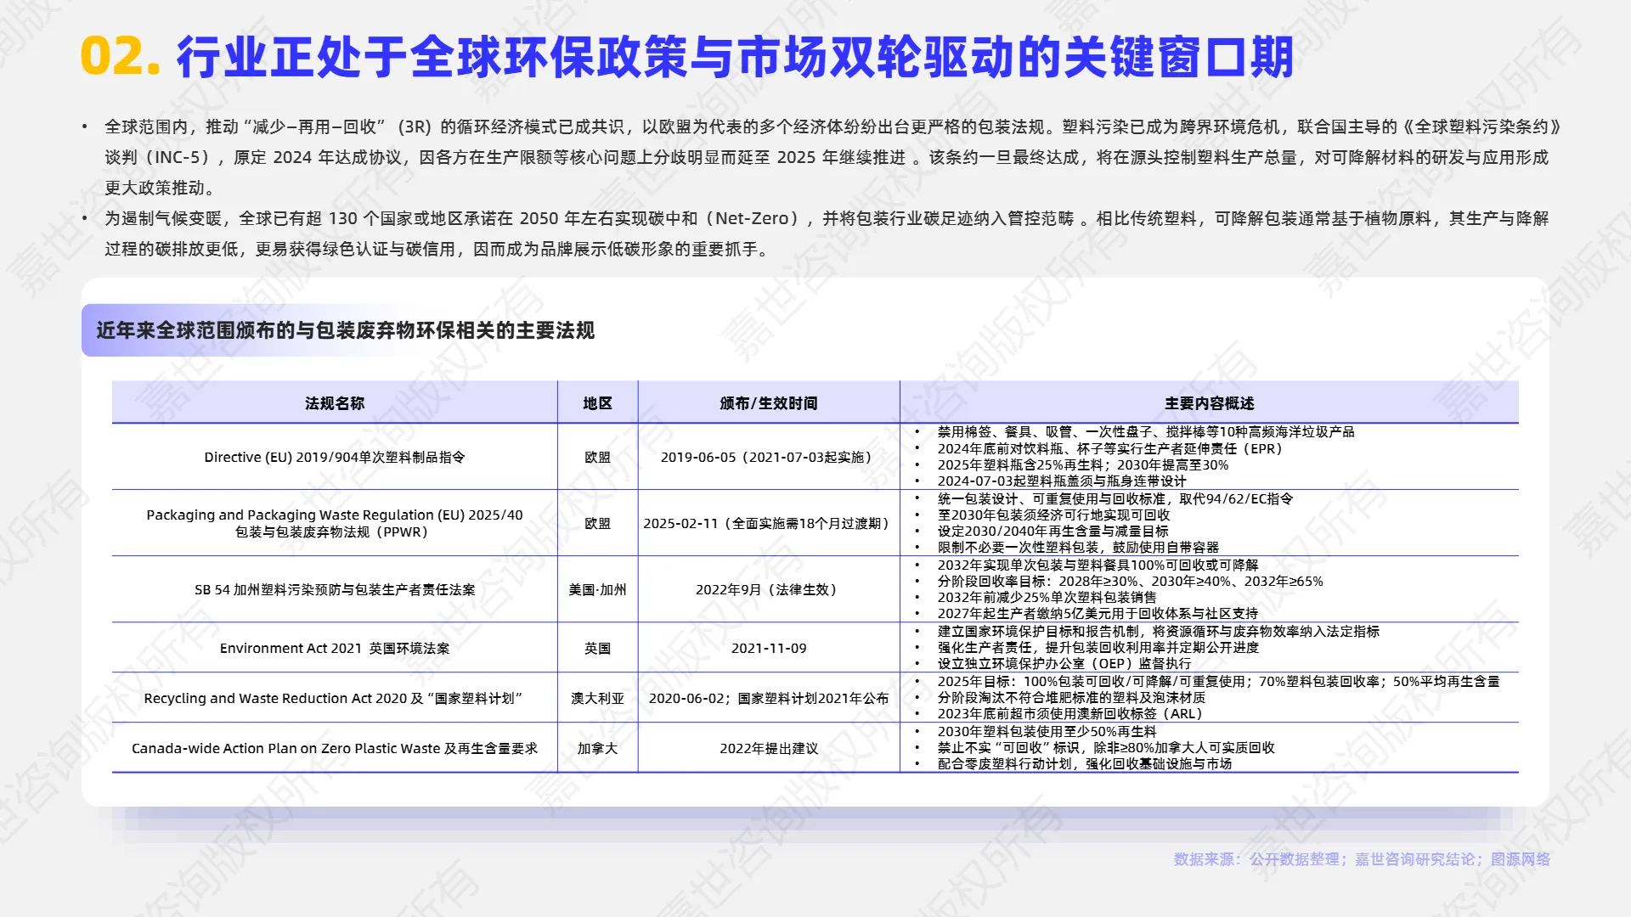Select the date "2021-11-09" cell
1631x917 pixels.
(767, 648)
